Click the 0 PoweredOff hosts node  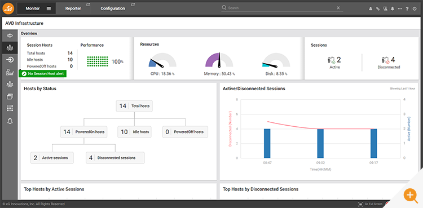(185, 132)
